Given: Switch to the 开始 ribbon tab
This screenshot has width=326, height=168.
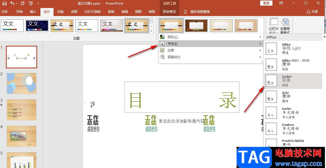Looking at the screenshot, I should [19, 12].
